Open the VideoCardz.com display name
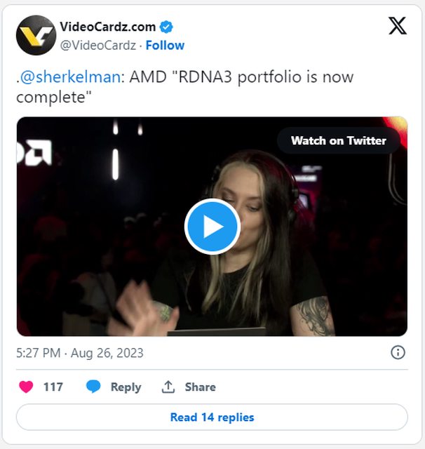The width and height of the screenshot is (425, 449). point(107,27)
